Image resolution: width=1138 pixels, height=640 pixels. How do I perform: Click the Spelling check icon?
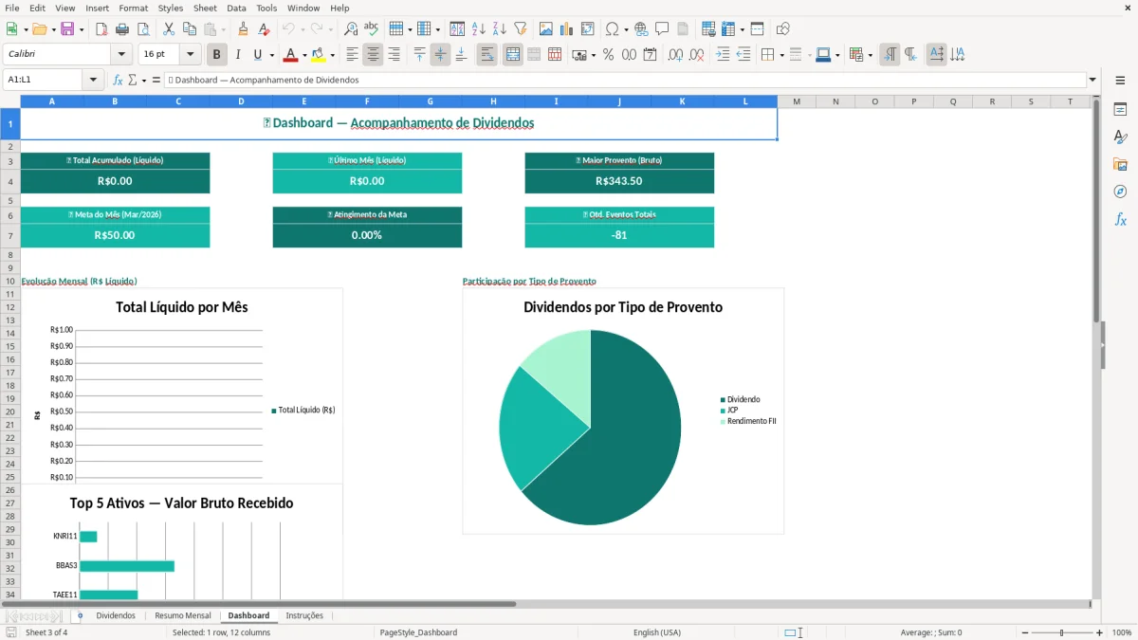coord(371,29)
